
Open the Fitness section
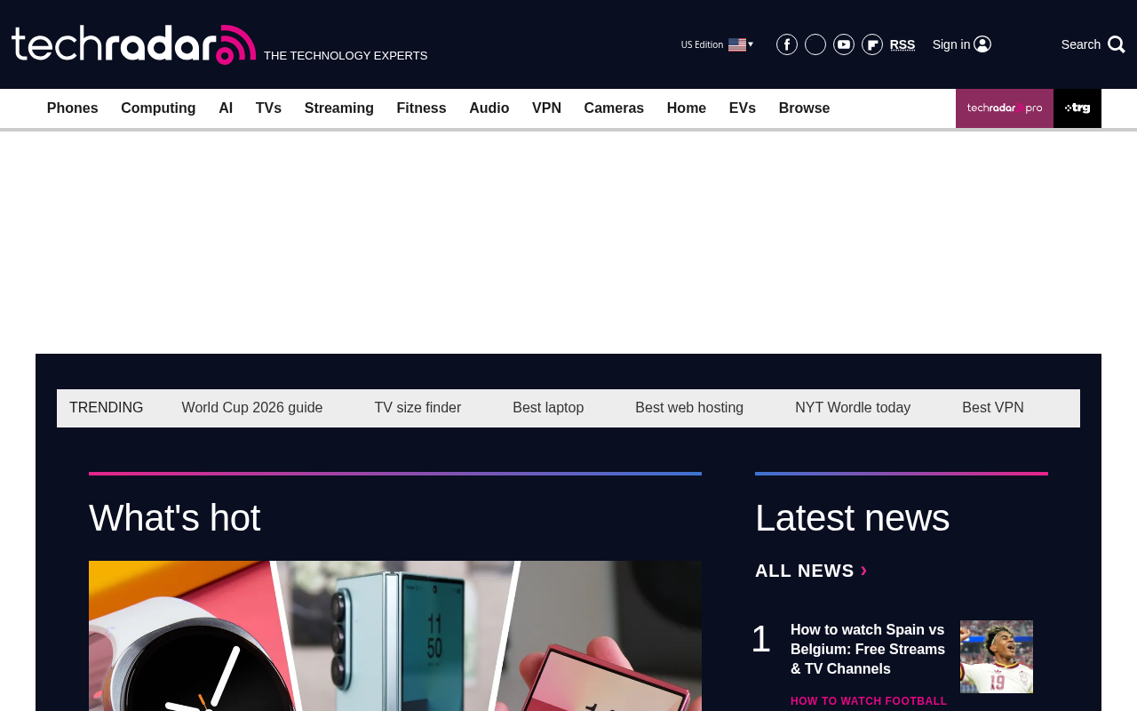(422, 108)
